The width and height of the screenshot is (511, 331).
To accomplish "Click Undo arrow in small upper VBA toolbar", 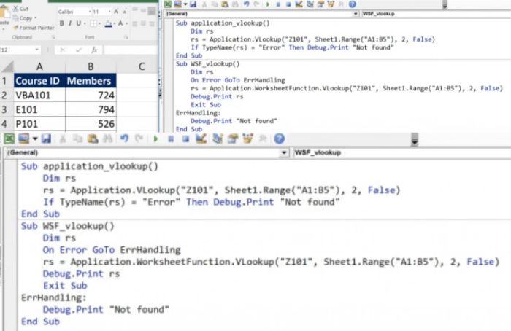I will 247,4.
